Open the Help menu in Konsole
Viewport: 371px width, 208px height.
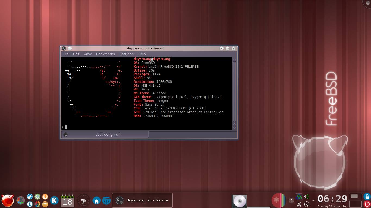pos(142,54)
